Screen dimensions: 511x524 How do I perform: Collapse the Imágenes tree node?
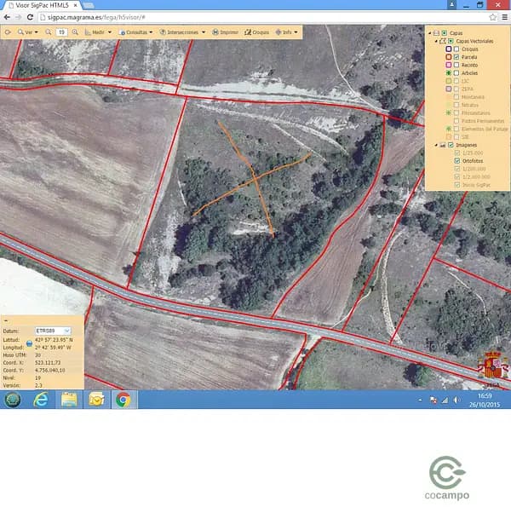tap(437, 145)
